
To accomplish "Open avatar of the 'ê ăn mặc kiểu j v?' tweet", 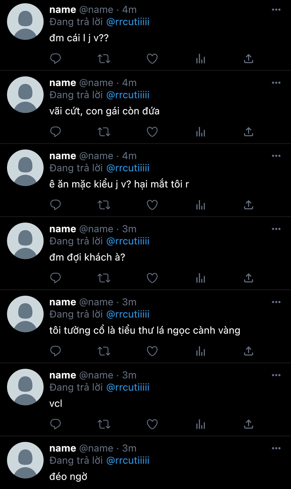I will pos(25,168).
